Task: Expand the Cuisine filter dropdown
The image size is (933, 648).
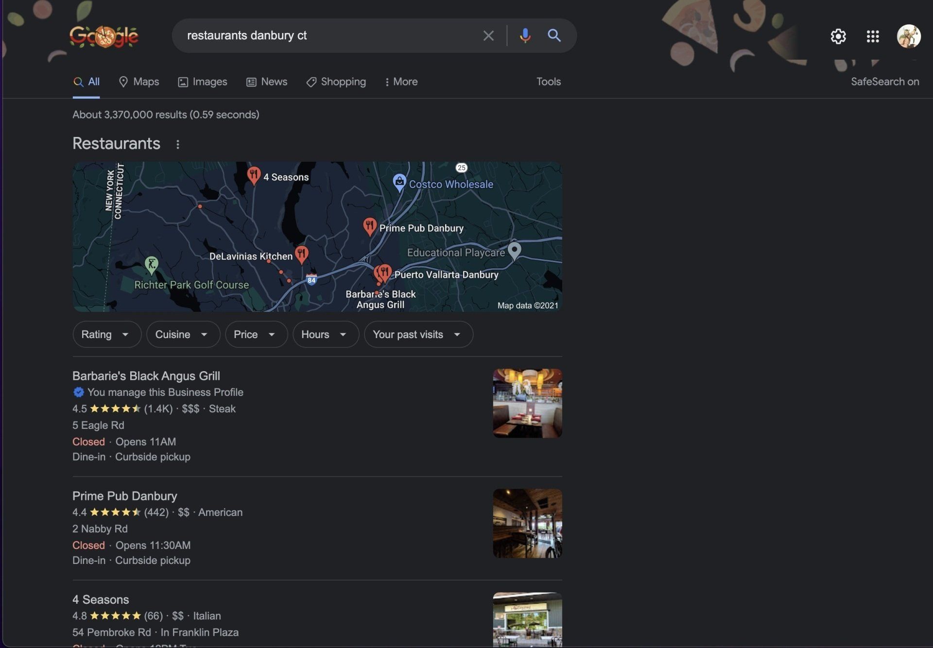Action: tap(183, 334)
